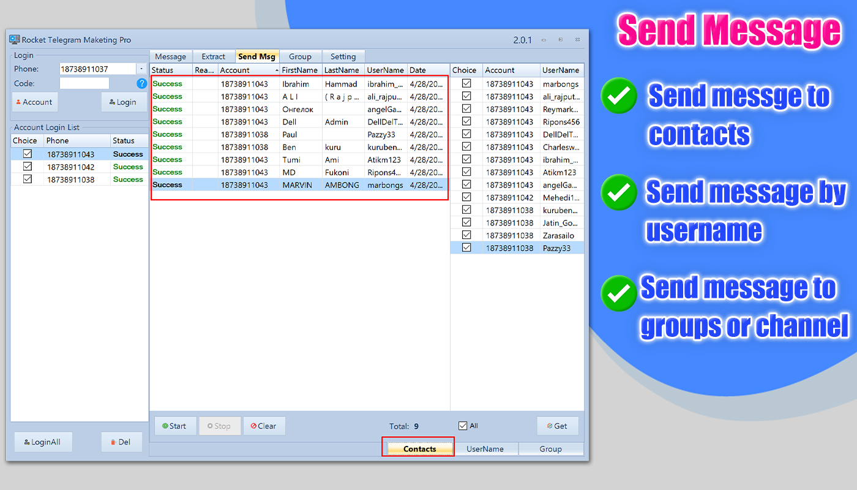Select the LoginAll person icon
Viewport: 857px width, 490px height.
[27, 442]
